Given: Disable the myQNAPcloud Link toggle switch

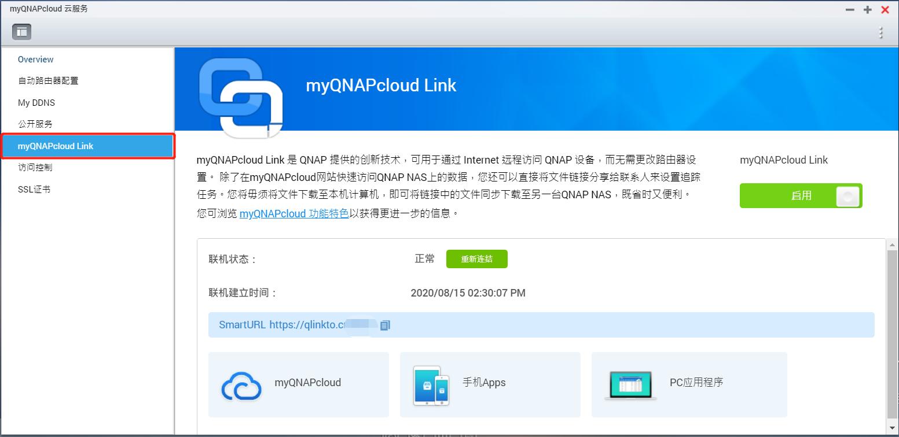Looking at the screenshot, I should pyautogui.click(x=801, y=195).
